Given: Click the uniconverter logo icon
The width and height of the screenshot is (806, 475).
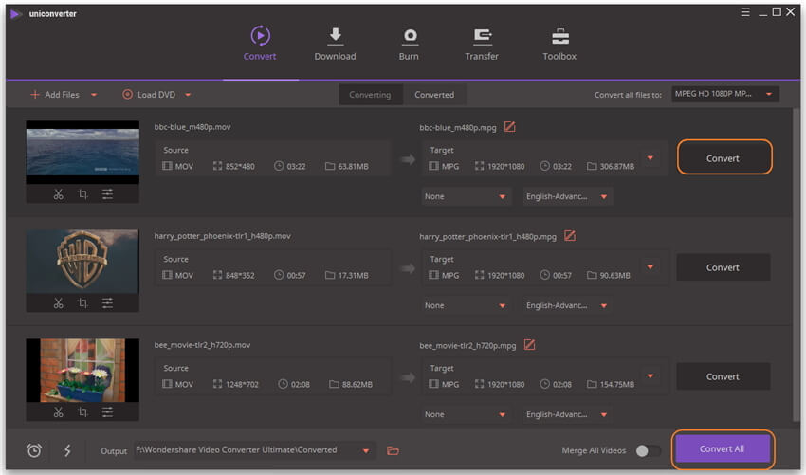Looking at the screenshot, I should (x=16, y=14).
